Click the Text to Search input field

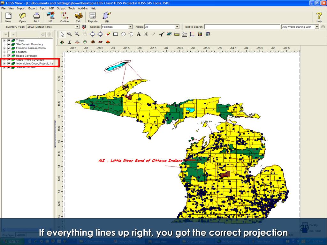click(242, 27)
